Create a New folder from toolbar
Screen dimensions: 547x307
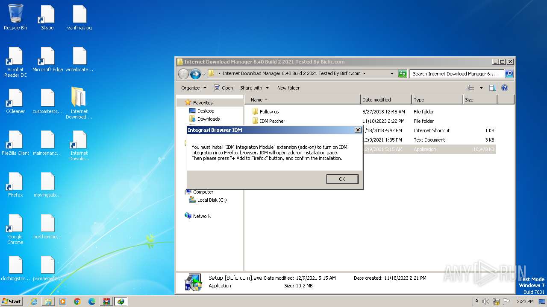(288, 88)
